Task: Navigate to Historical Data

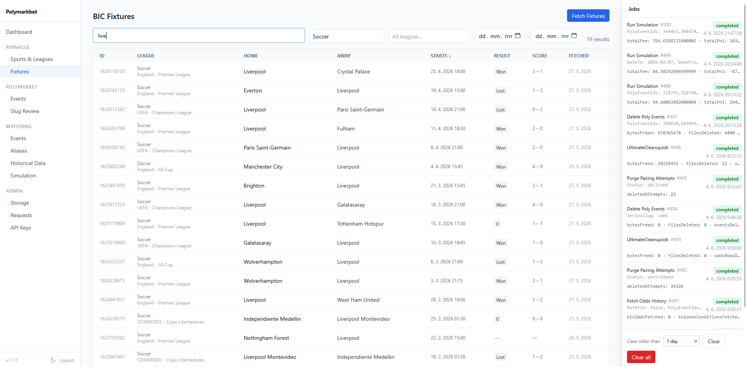Action: click(28, 163)
